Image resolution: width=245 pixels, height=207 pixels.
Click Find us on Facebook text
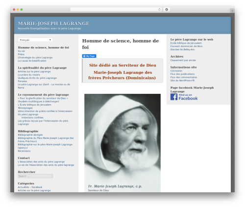pyautogui.click(x=188, y=97)
